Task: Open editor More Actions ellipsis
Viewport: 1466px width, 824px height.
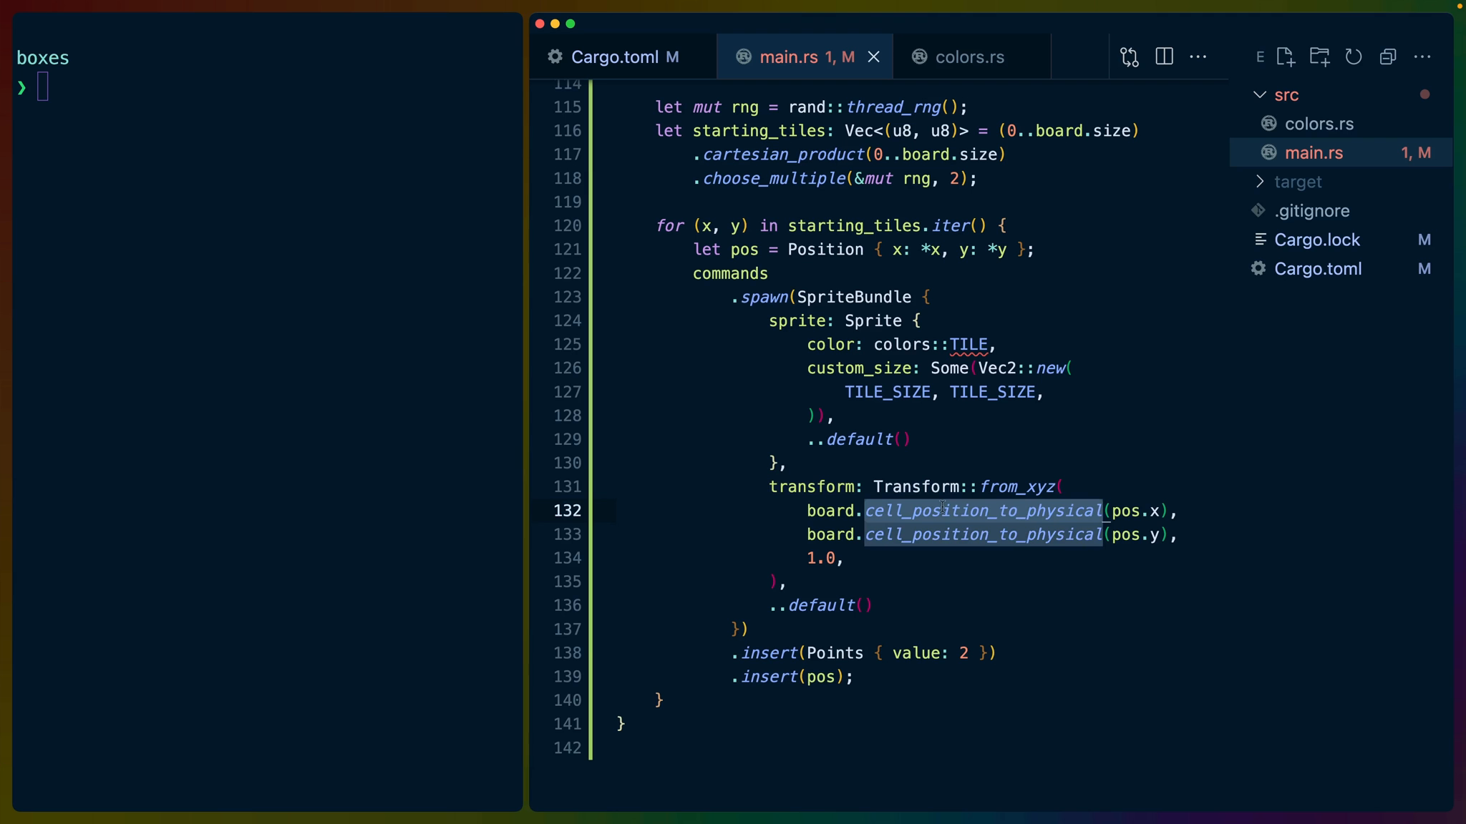Action: point(1198,57)
